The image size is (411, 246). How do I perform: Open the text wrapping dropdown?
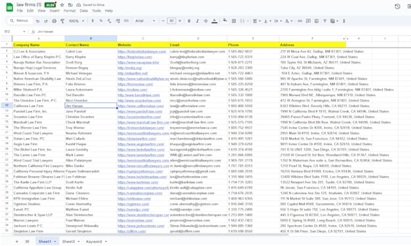(278, 21)
